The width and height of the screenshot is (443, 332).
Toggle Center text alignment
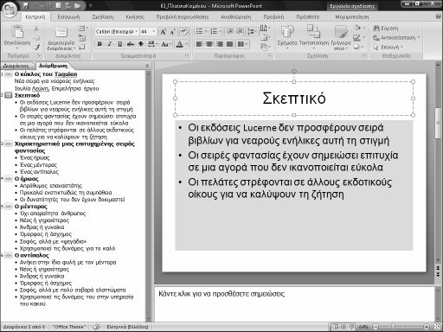(x=209, y=44)
